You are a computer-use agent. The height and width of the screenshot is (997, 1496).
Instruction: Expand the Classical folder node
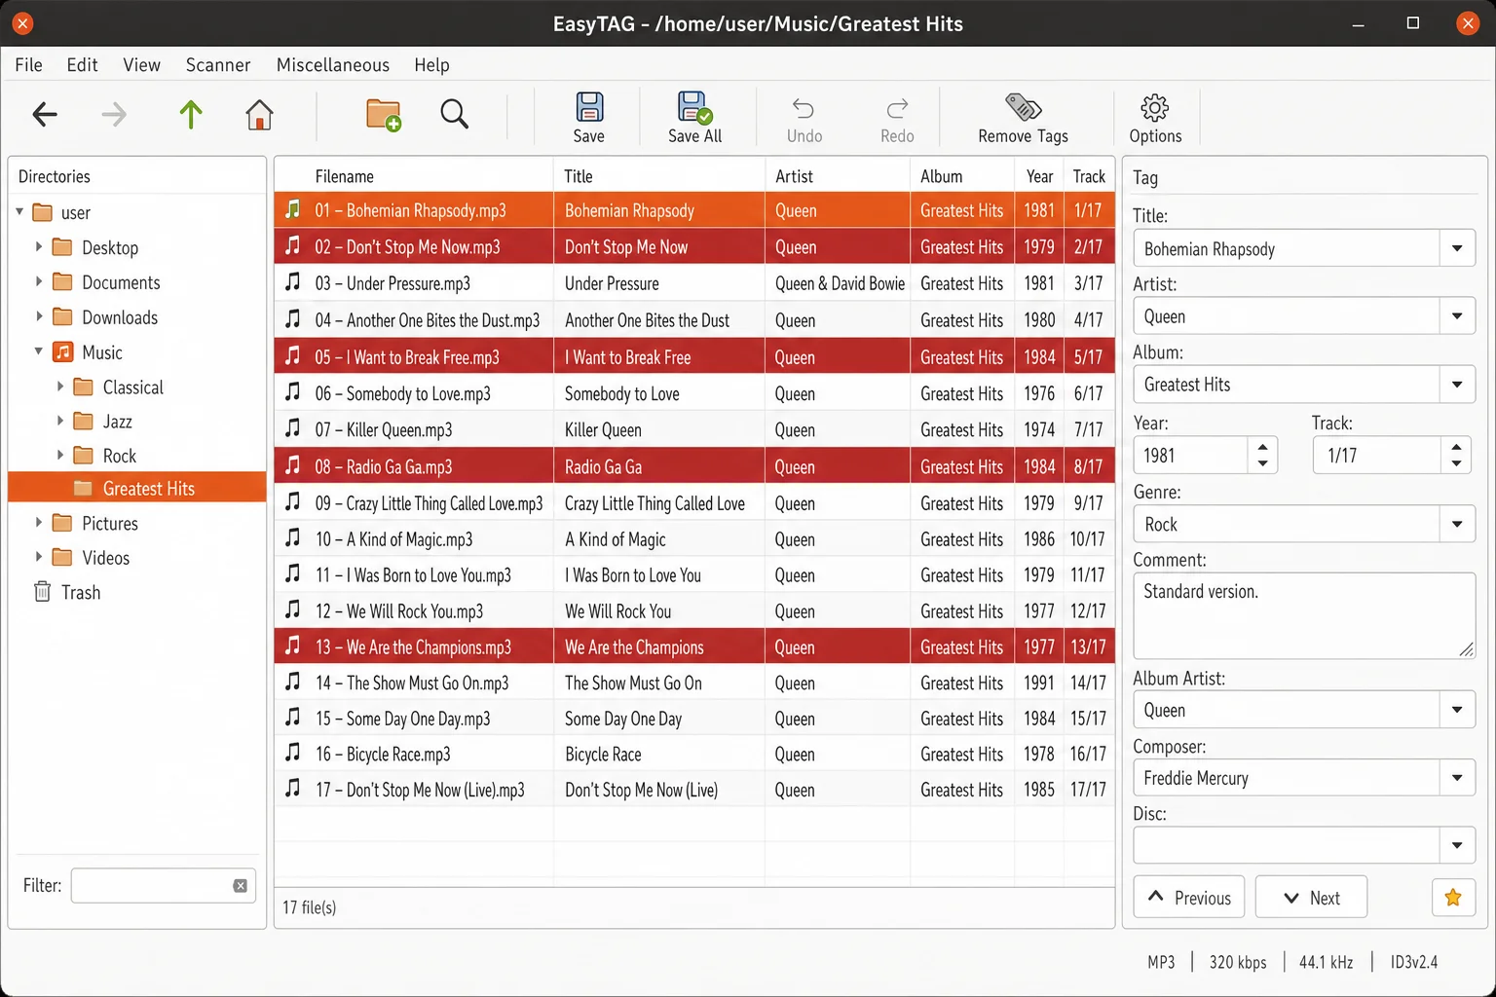pyautogui.click(x=60, y=387)
